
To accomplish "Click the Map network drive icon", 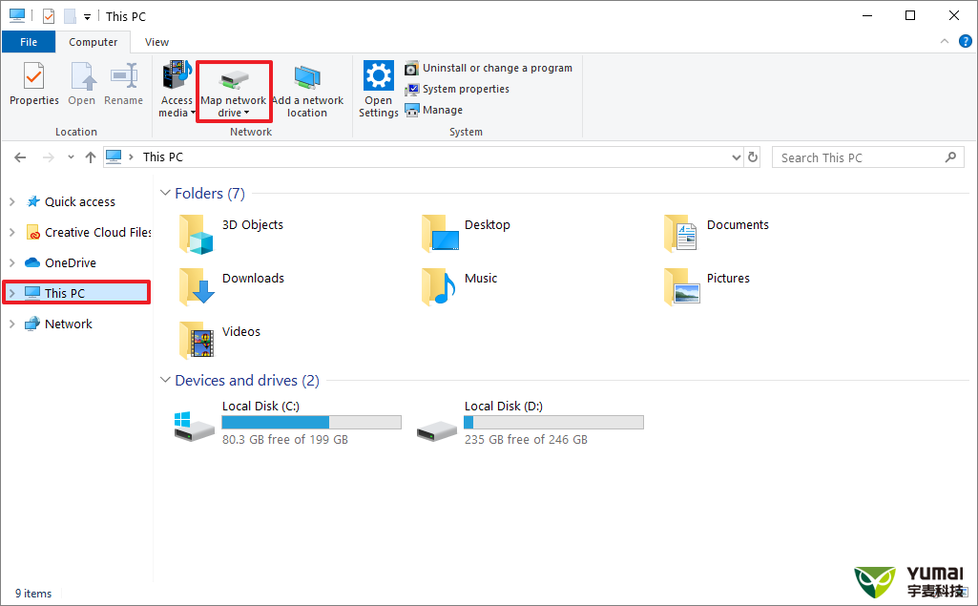I will coord(233,79).
